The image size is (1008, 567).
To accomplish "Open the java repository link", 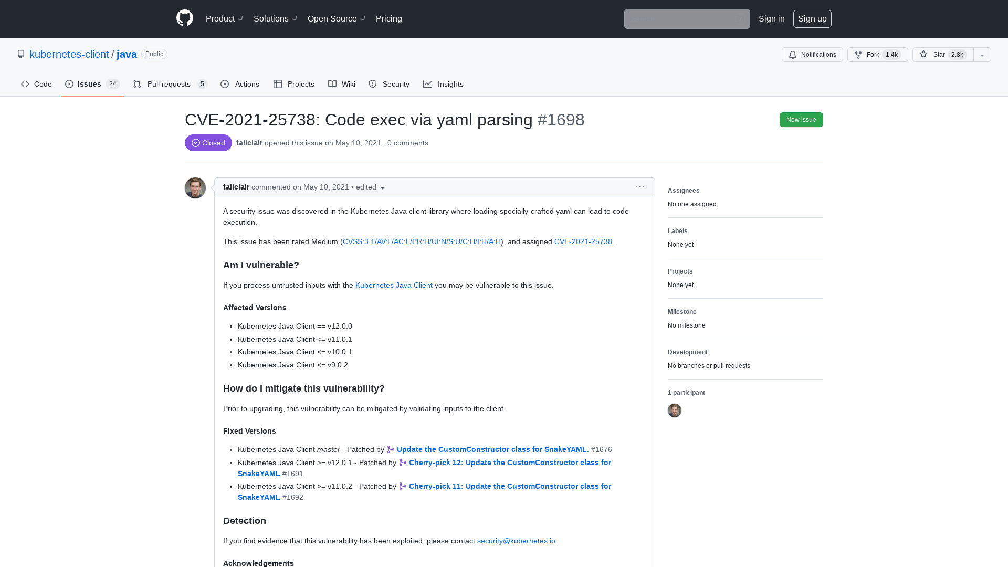I will 127,54.
